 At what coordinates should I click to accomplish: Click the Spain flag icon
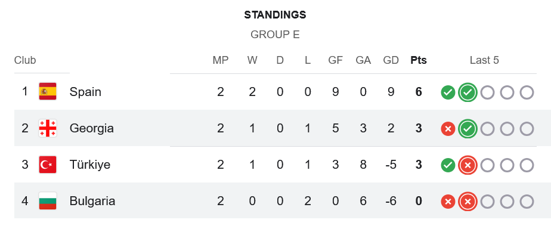pos(48,92)
